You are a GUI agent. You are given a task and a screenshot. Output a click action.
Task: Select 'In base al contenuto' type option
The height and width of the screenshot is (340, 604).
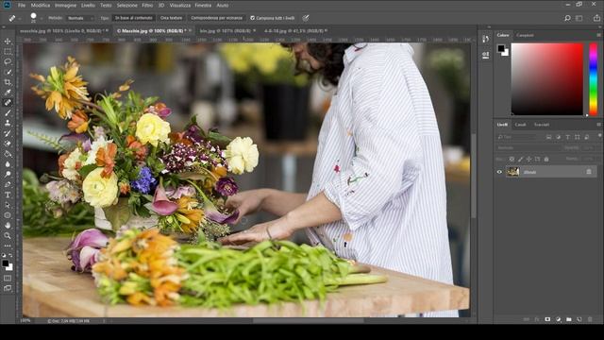click(x=134, y=18)
